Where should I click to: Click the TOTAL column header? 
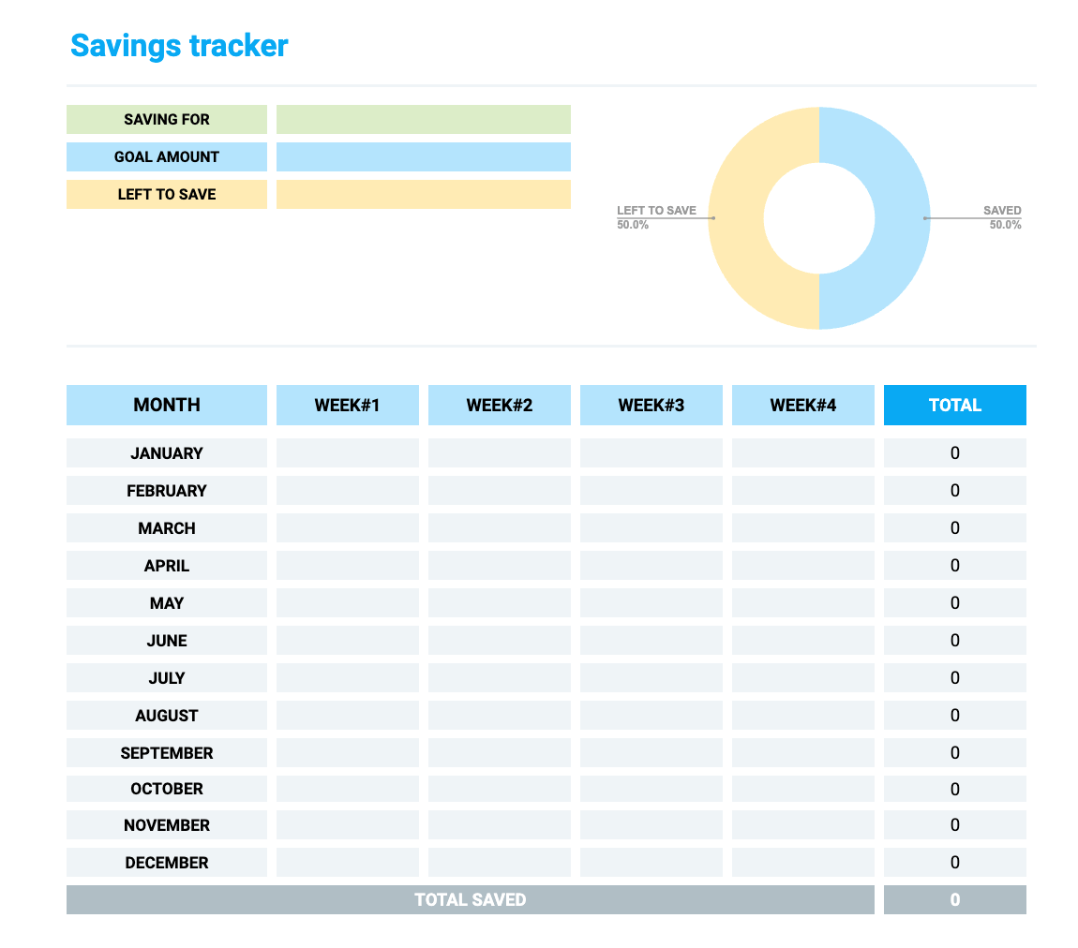point(955,406)
